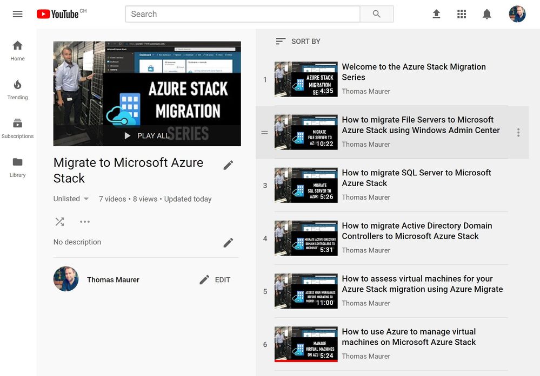Screen dimensions: 540x376
Task: Click Thomas Maurer under assess virtual machines video
Action: point(366,303)
